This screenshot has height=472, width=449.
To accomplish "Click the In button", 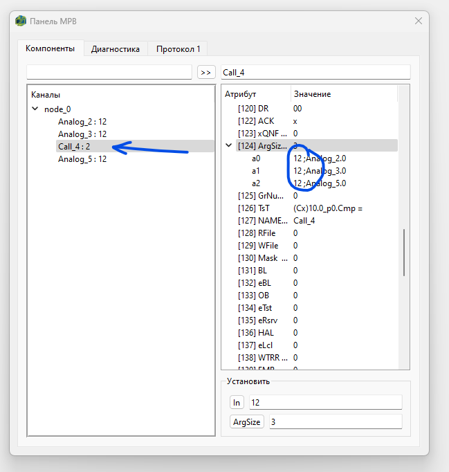I will [237, 403].
